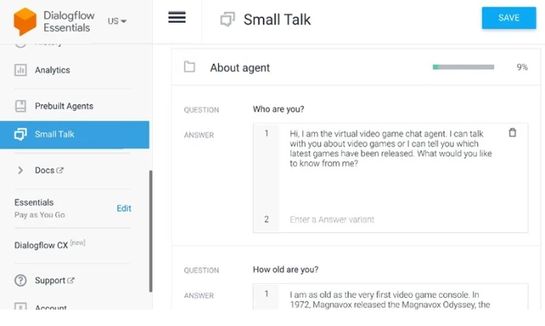Select Small Talk in the sidebar
The height and width of the screenshot is (326, 545).
pos(74,134)
